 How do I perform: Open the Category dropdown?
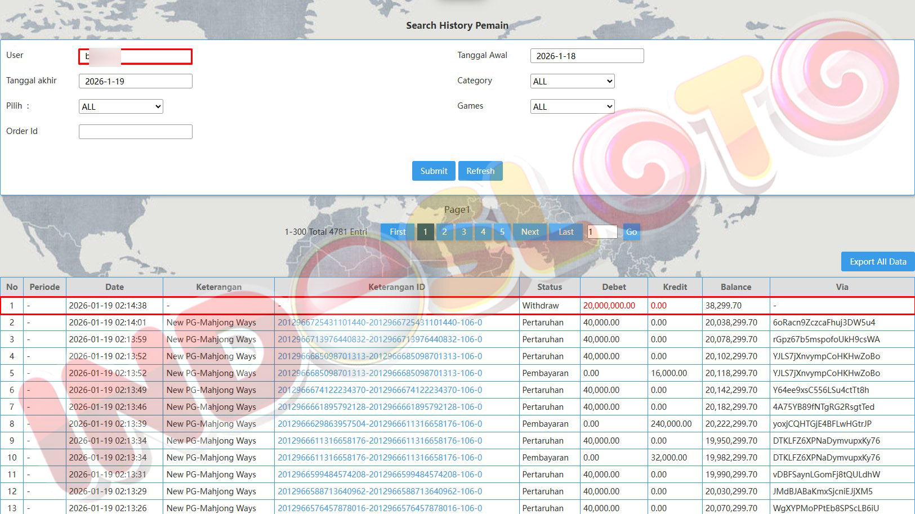coord(572,82)
